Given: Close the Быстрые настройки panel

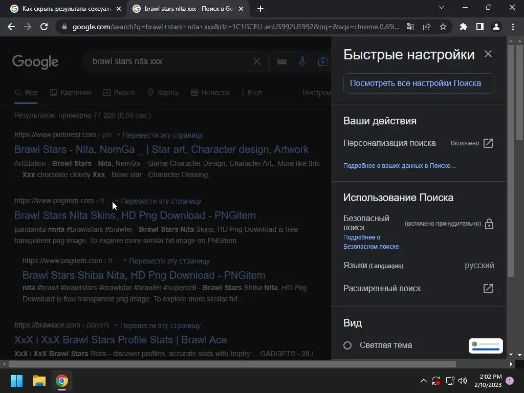Looking at the screenshot, I should click(488, 54).
